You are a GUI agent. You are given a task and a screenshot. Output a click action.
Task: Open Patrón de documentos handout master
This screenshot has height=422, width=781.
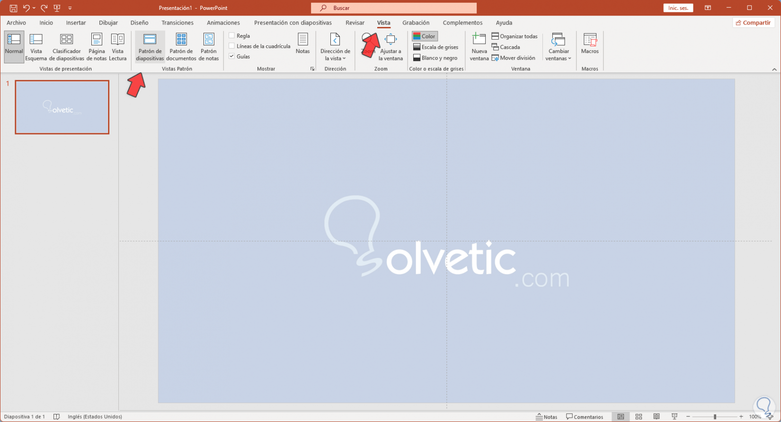181,47
